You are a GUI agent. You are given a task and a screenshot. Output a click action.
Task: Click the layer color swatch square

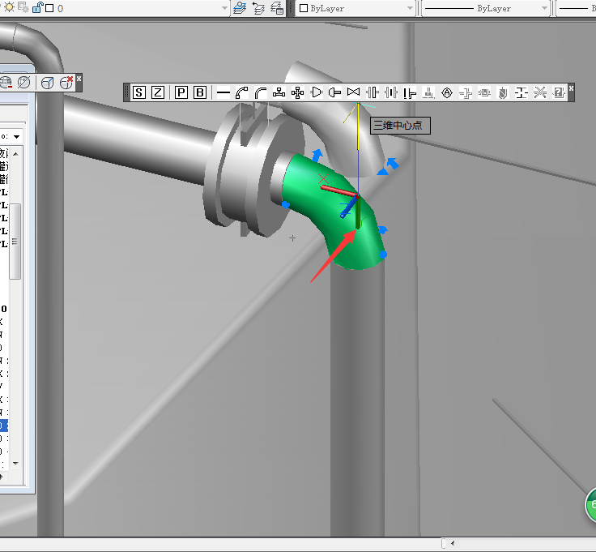[49, 8]
